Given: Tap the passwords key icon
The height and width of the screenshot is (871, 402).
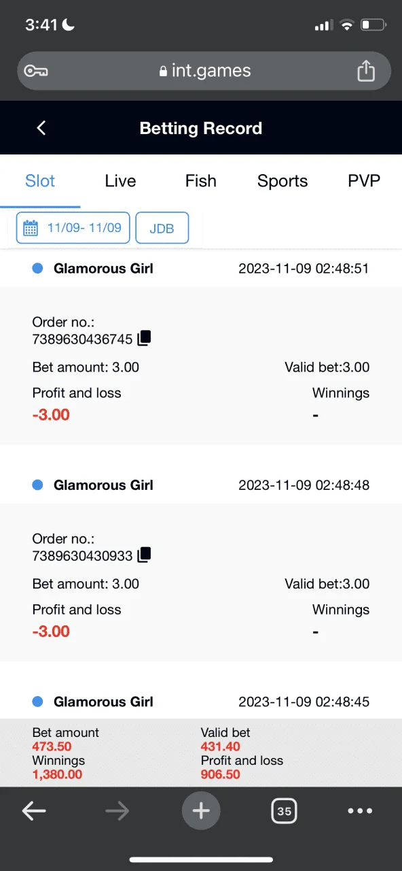Looking at the screenshot, I should coord(35,71).
